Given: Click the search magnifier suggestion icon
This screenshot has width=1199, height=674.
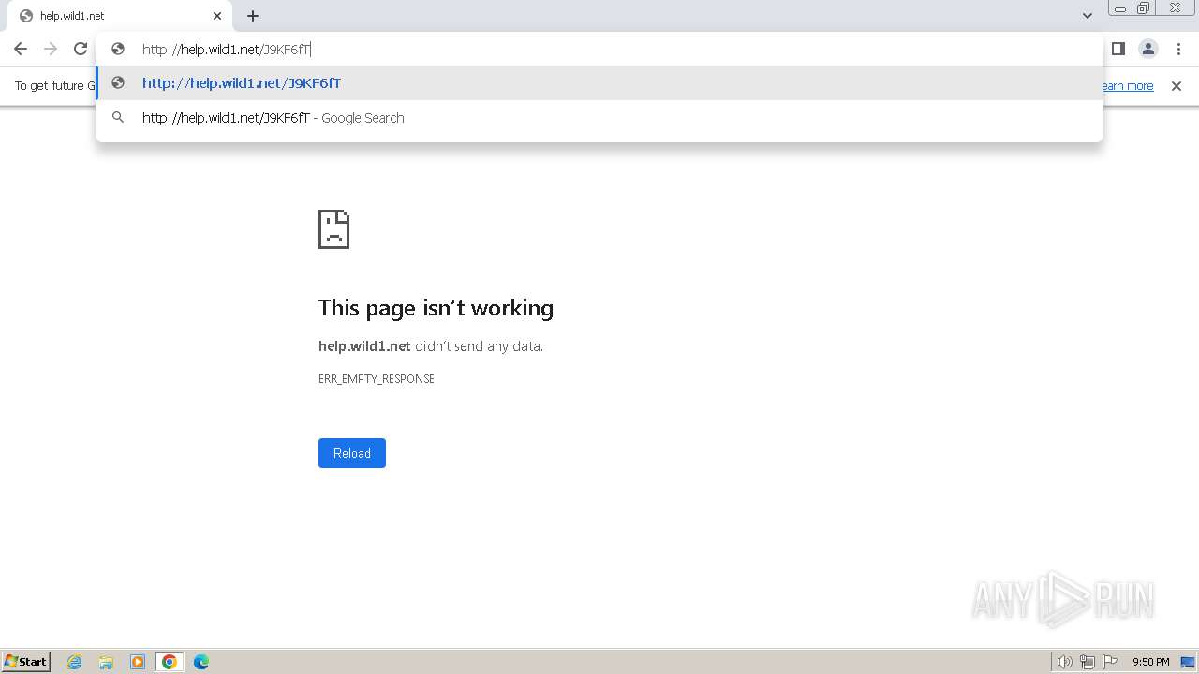Looking at the screenshot, I should tap(118, 118).
